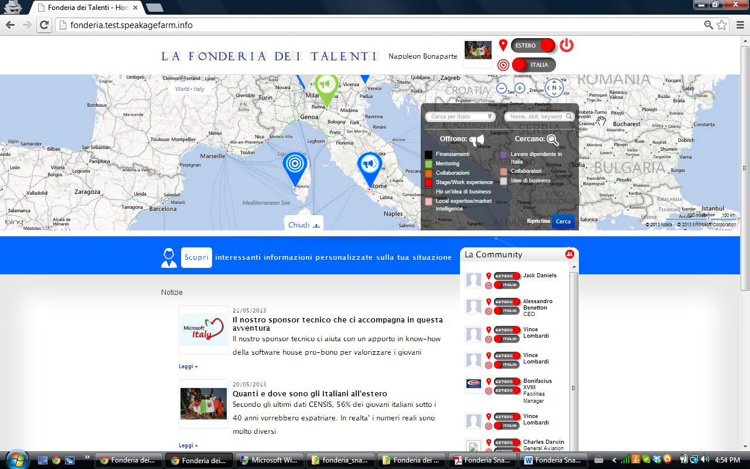The height and width of the screenshot is (469, 750).
Task: Select the Lavoro dipendente in Italia purple swatch
Action: (503, 154)
